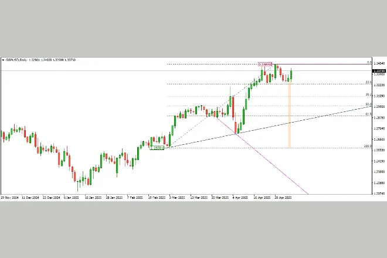
Task: Click the 1.26500 price axis label
Action: click(x=379, y=139)
